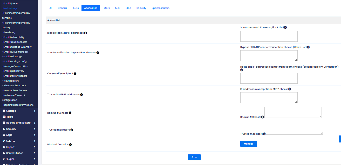The image size is (341, 165).
Task: Click the SSL/TLS key icon
Action: [x=4, y=141]
